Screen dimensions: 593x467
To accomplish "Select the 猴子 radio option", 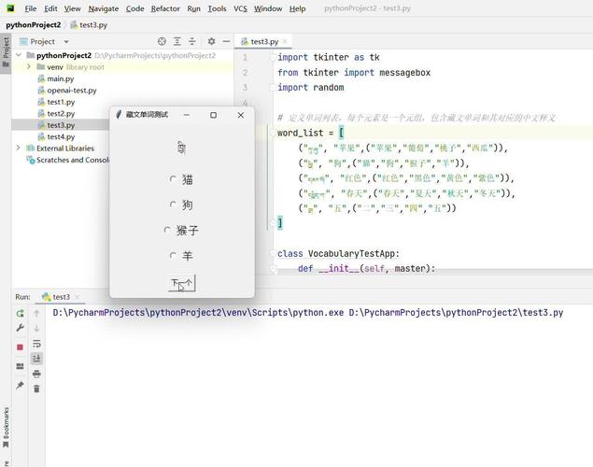I will point(181,231).
